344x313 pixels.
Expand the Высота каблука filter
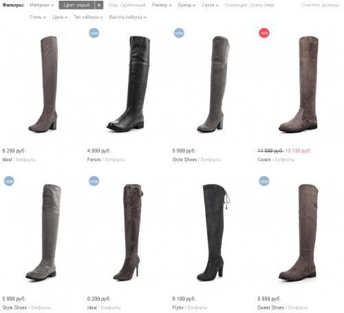pos(128,17)
